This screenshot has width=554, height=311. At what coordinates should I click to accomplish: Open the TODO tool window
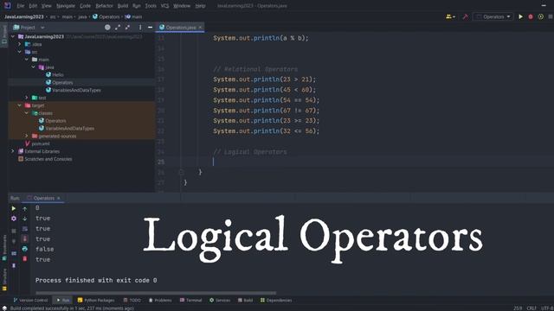point(132,300)
